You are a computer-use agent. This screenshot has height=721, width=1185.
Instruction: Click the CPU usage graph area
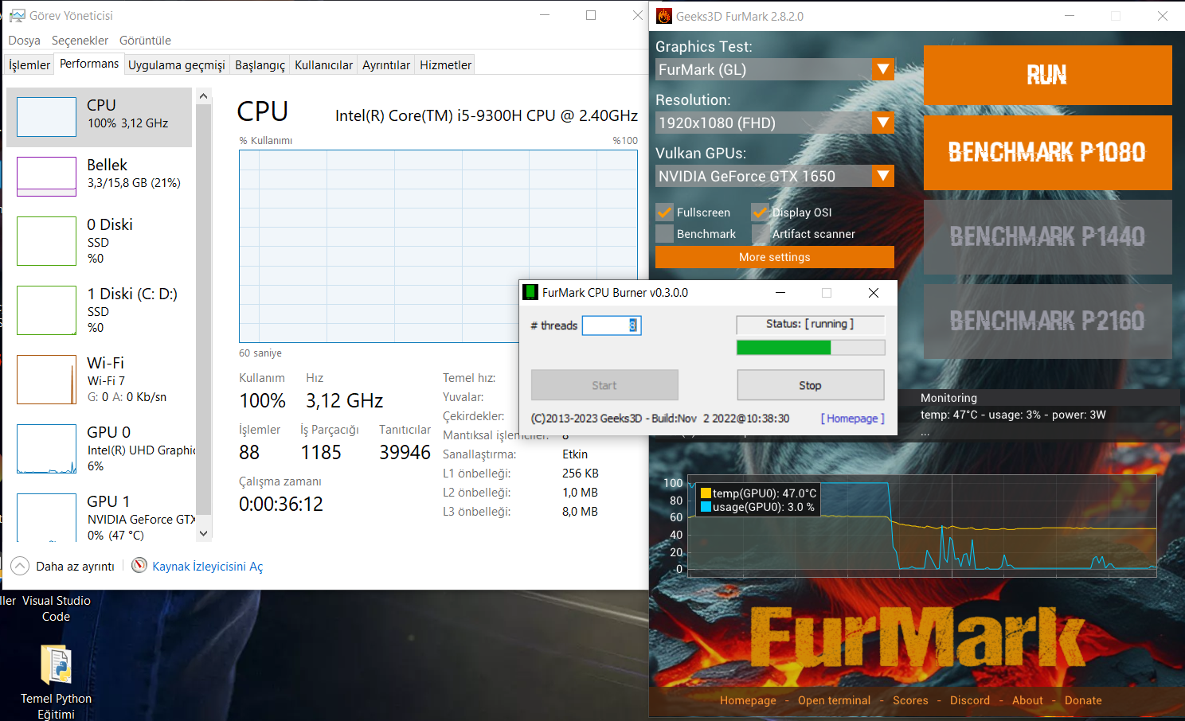tap(438, 246)
